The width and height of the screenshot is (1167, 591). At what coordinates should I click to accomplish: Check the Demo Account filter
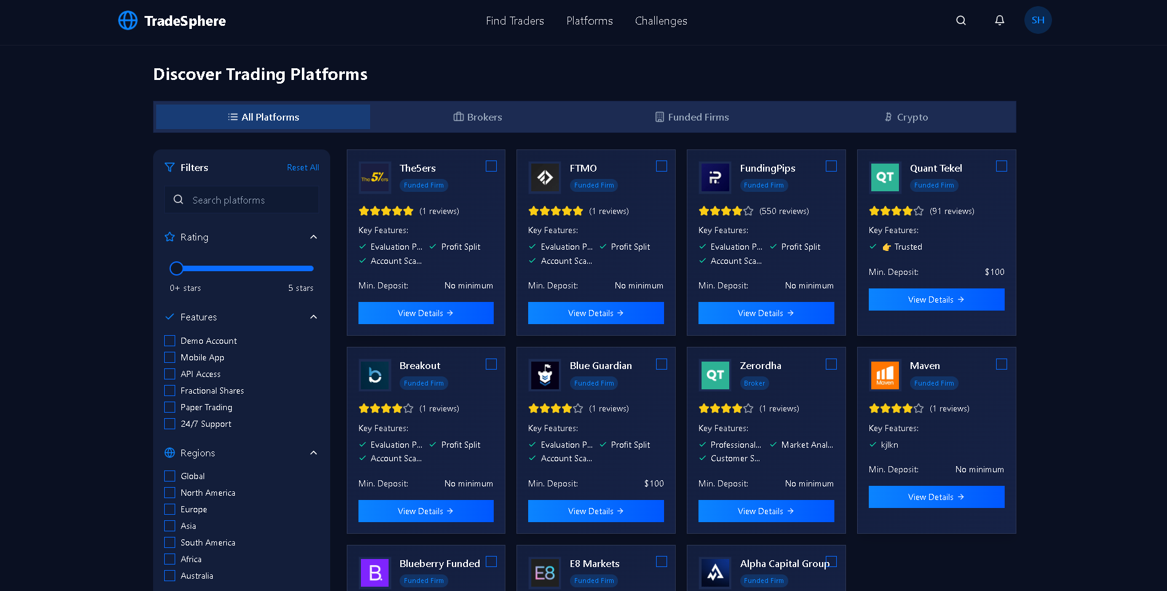coord(170,341)
